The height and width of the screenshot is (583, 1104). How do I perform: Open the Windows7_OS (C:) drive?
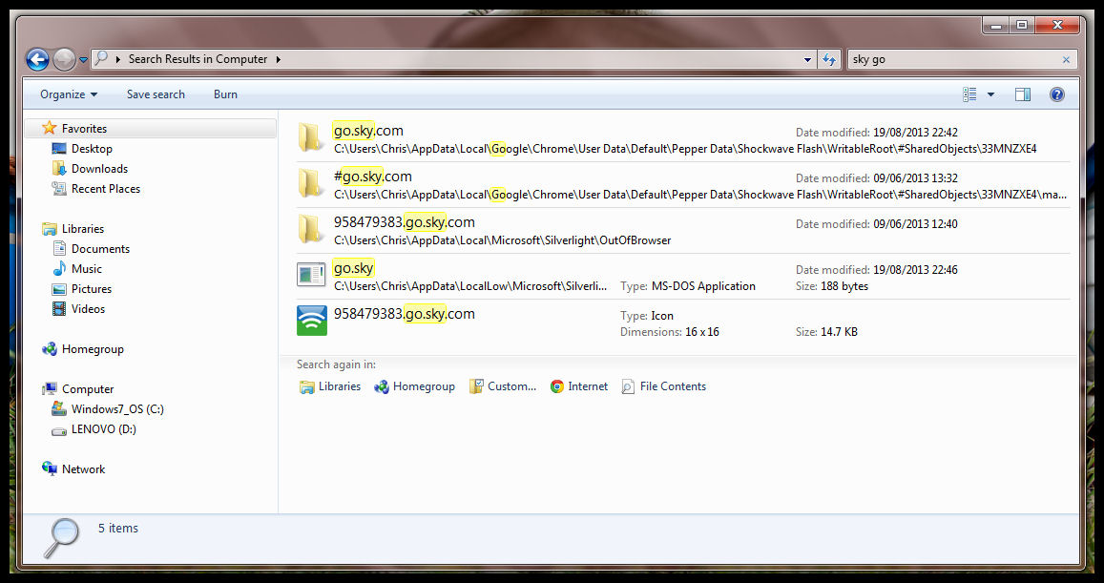116,409
